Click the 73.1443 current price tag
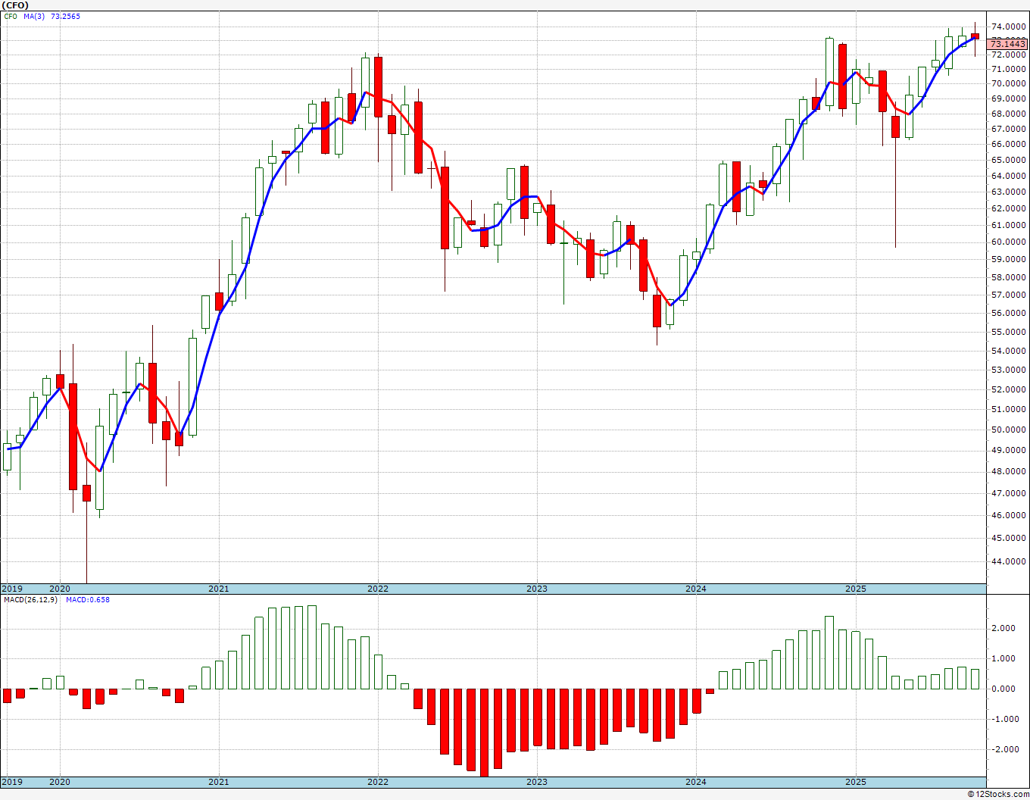 click(x=1007, y=45)
